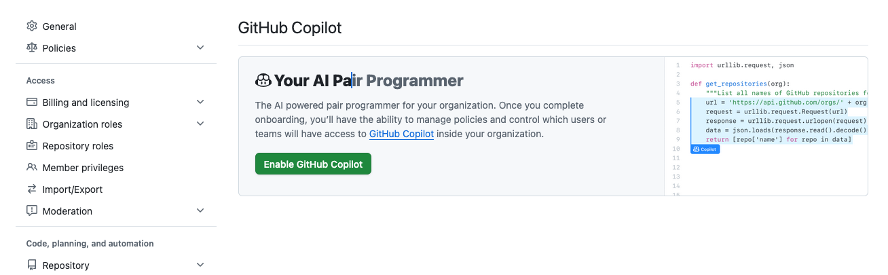This screenshot has height=275, width=888.
Task: Click the General gear icon
Action: (32, 26)
